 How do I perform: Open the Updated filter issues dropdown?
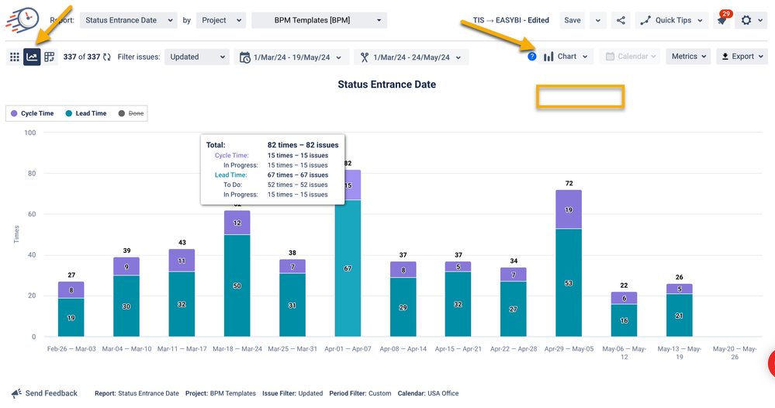tap(197, 57)
